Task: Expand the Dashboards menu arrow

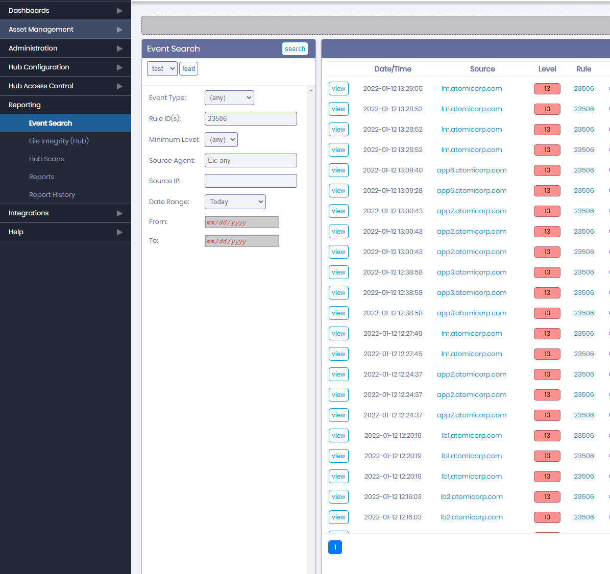Action: [x=119, y=11]
